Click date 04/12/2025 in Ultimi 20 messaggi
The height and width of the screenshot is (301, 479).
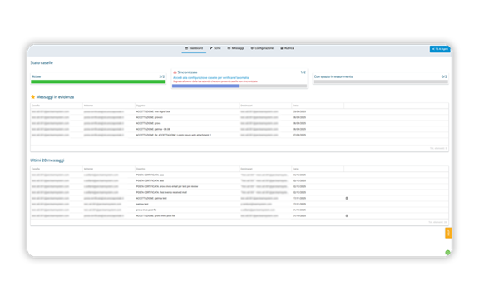point(299,175)
